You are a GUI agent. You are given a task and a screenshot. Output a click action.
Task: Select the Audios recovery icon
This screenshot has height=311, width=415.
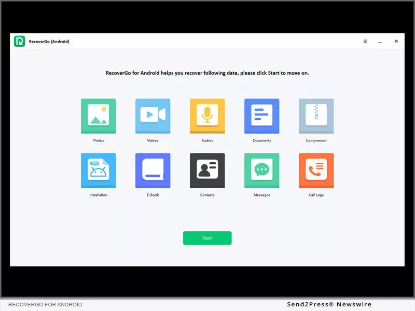tap(208, 116)
